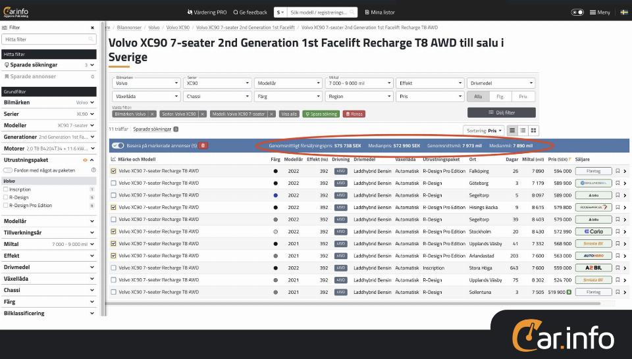The height and width of the screenshot is (359, 632).
Task: Open Mina listor in the header
Action: click(x=380, y=12)
